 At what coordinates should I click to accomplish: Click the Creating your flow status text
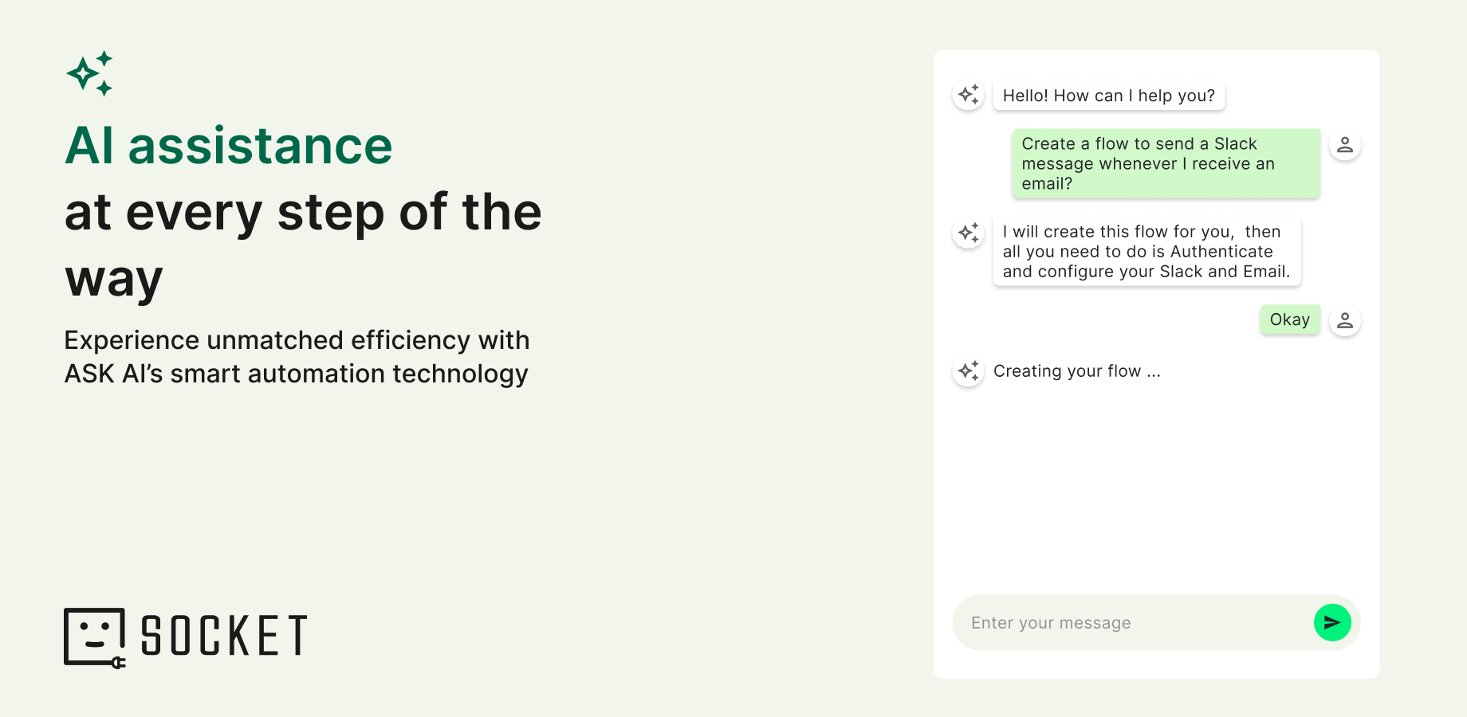(1076, 371)
